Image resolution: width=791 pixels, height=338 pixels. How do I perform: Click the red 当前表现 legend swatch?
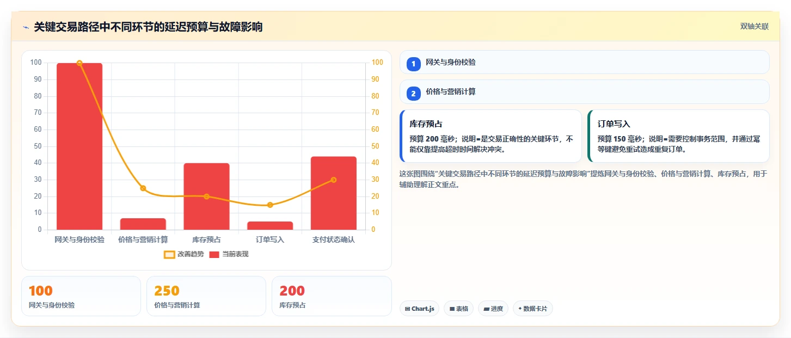[214, 254]
